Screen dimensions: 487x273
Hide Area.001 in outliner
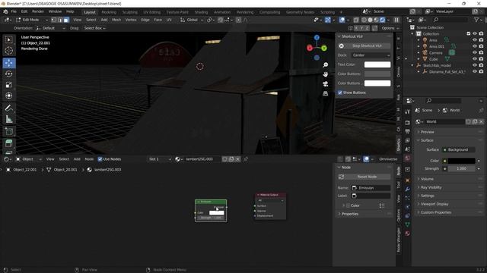tap(475, 46)
